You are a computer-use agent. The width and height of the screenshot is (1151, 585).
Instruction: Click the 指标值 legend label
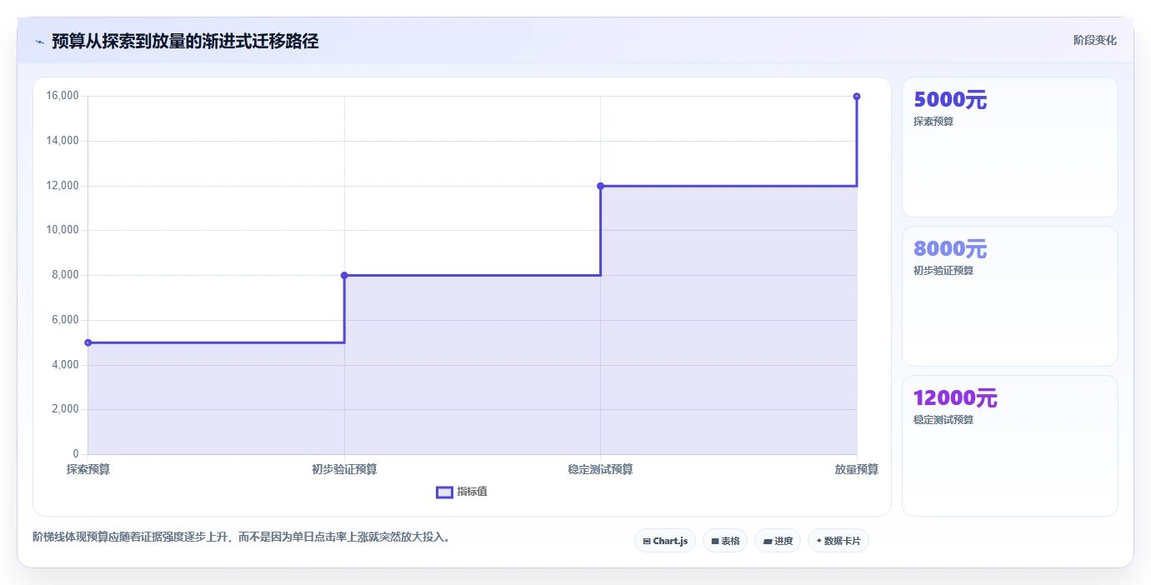[x=472, y=492]
